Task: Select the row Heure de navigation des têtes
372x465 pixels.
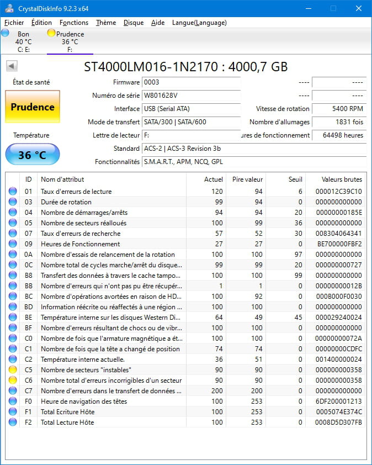Action: 186,401
